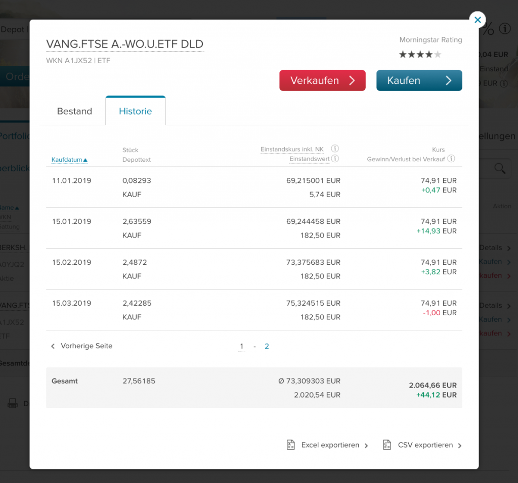This screenshot has width=518, height=483.
Task: Select the Historie tab
Action: pos(136,111)
